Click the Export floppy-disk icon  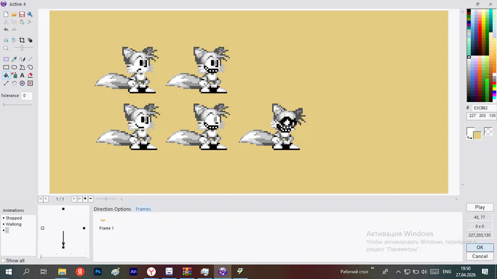pyautogui.click(x=22, y=14)
